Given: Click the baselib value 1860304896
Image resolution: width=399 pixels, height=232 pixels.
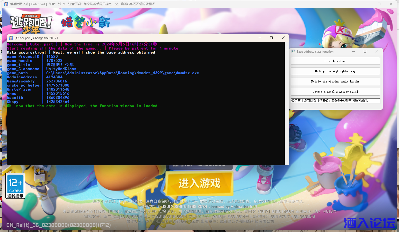Looking at the screenshot, I should click(x=58, y=98).
